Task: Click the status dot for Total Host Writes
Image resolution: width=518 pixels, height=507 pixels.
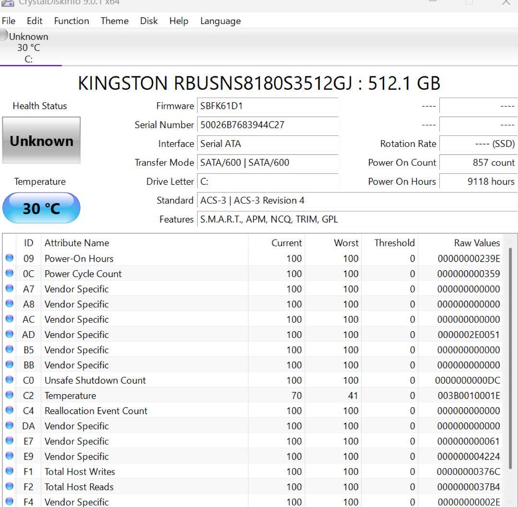Action: coord(9,471)
